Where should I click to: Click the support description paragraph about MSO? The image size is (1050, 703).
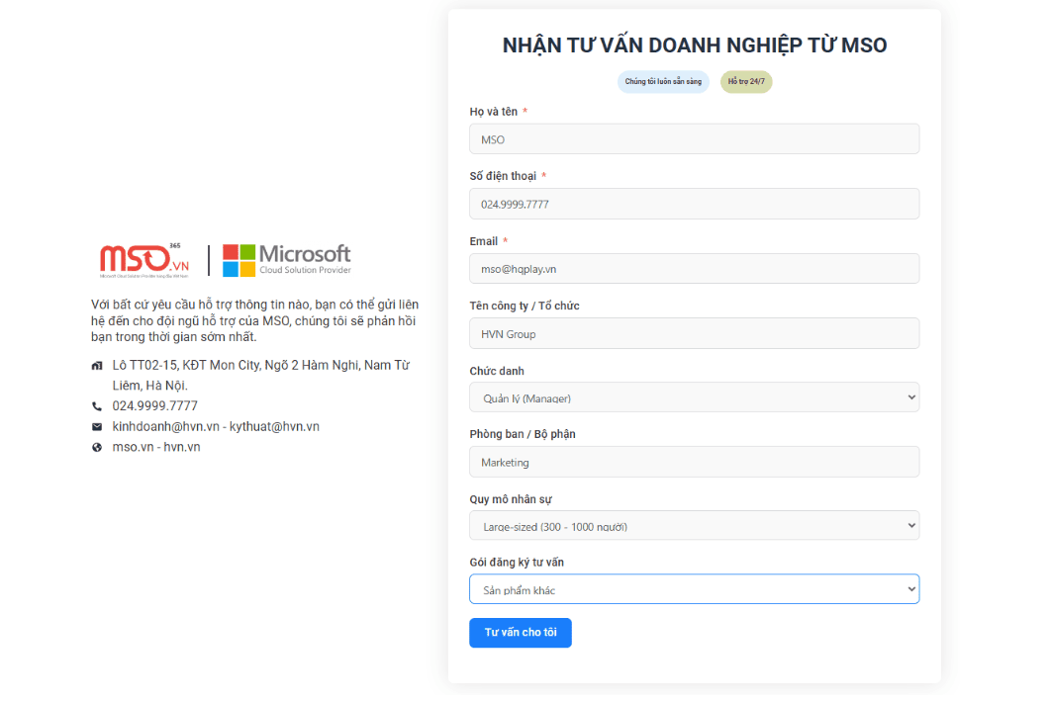coord(255,321)
